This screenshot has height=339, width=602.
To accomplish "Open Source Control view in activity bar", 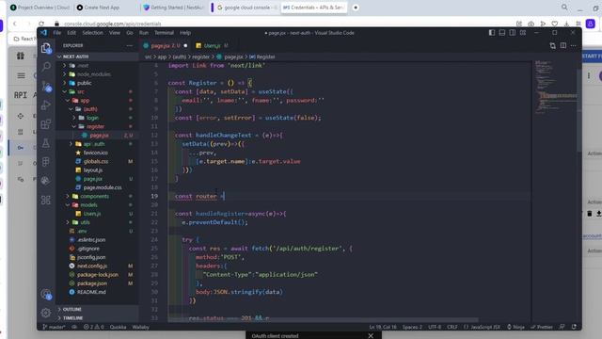I will (46, 86).
